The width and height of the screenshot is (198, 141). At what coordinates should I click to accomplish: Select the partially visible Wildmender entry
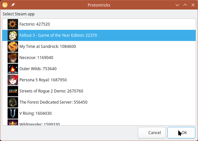(99, 122)
